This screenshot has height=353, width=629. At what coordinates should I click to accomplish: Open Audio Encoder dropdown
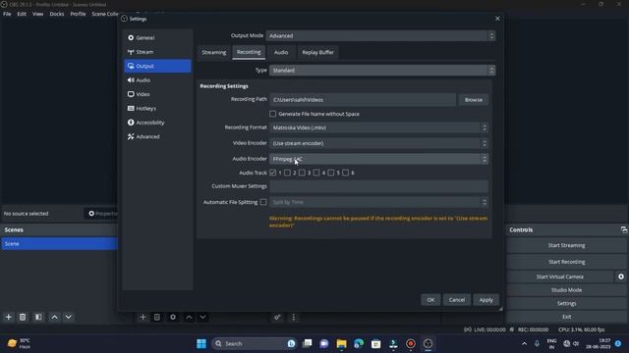tap(378, 159)
